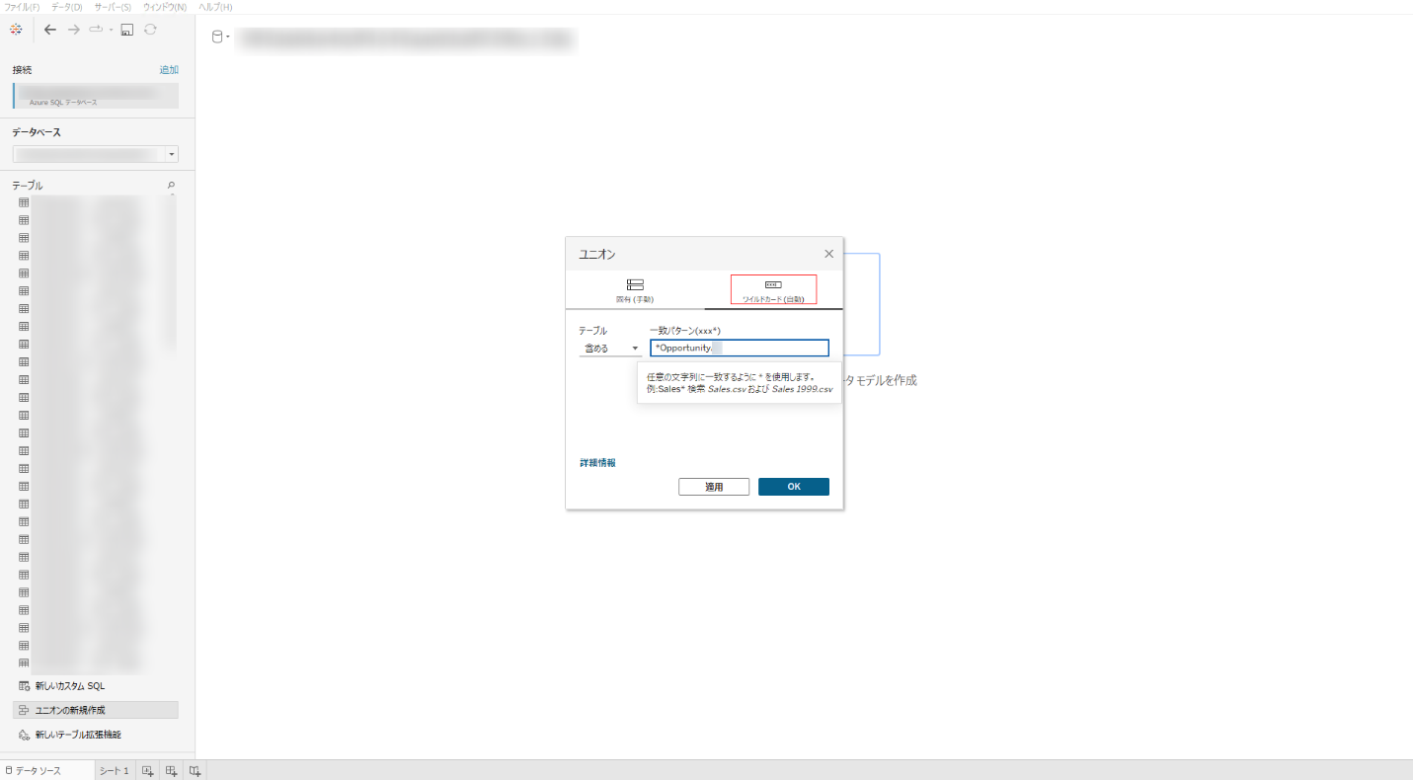Click the new story icon
Viewport: 1413px width, 780px height.
pos(195,771)
